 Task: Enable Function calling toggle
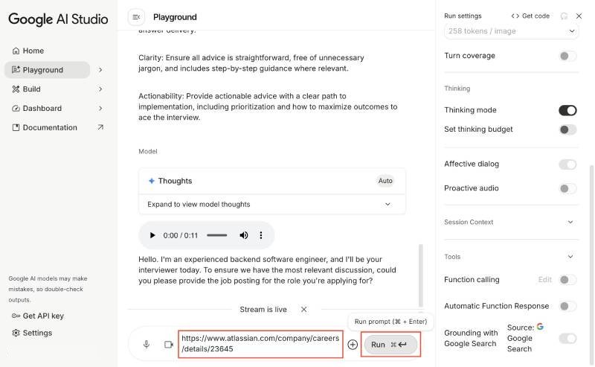tap(567, 280)
